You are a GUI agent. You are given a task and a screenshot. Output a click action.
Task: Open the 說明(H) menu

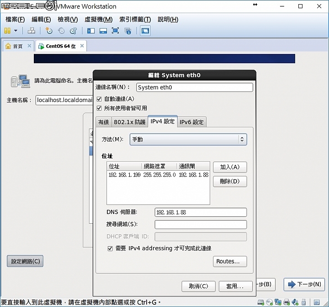[x=168, y=20]
